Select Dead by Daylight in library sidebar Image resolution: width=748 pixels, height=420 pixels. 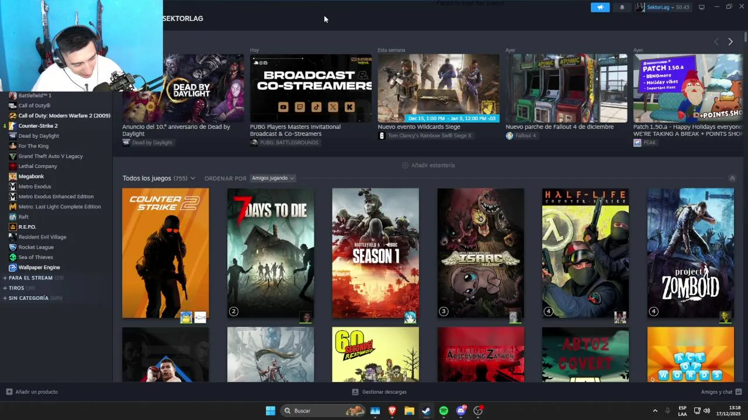click(39, 136)
